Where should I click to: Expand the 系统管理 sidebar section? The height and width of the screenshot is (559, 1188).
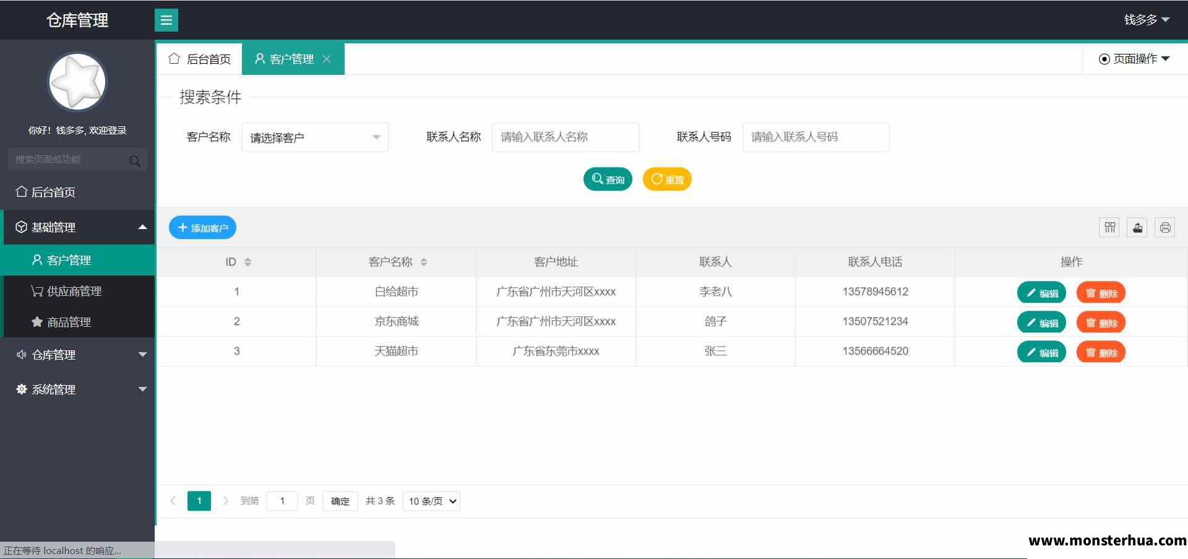point(77,389)
